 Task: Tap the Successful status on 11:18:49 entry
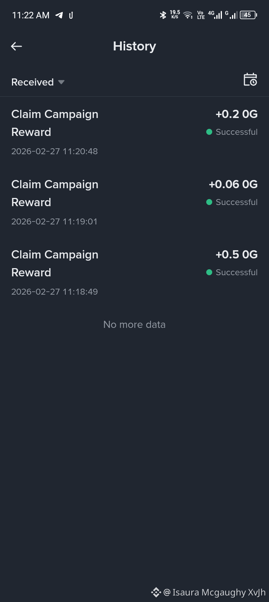[x=232, y=273]
